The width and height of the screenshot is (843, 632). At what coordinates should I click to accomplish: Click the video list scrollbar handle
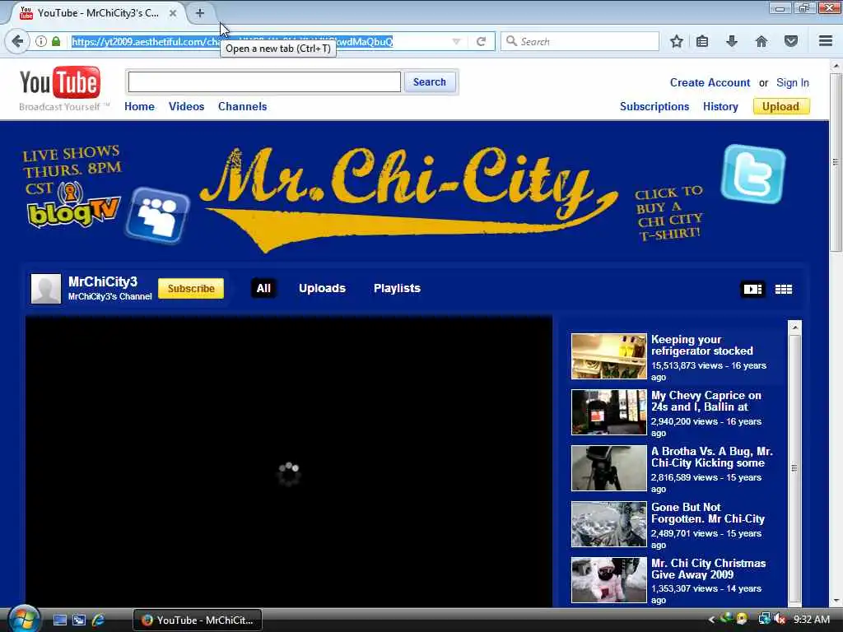[794, 468]
